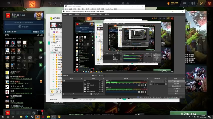Click 启动虚拟摄像机 virtual camera button
This screenshot has height=119, width=213.
[x=176, y=86]
